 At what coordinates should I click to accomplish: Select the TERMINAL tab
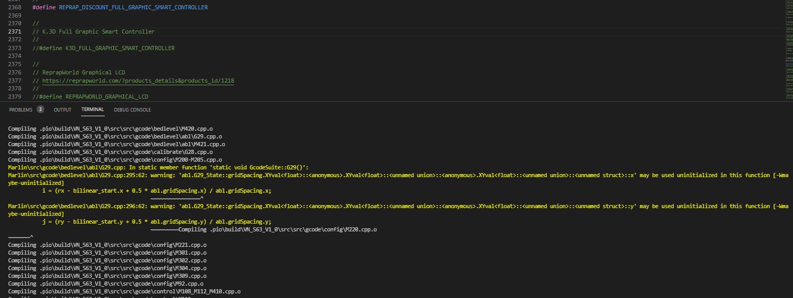point(92,109)
